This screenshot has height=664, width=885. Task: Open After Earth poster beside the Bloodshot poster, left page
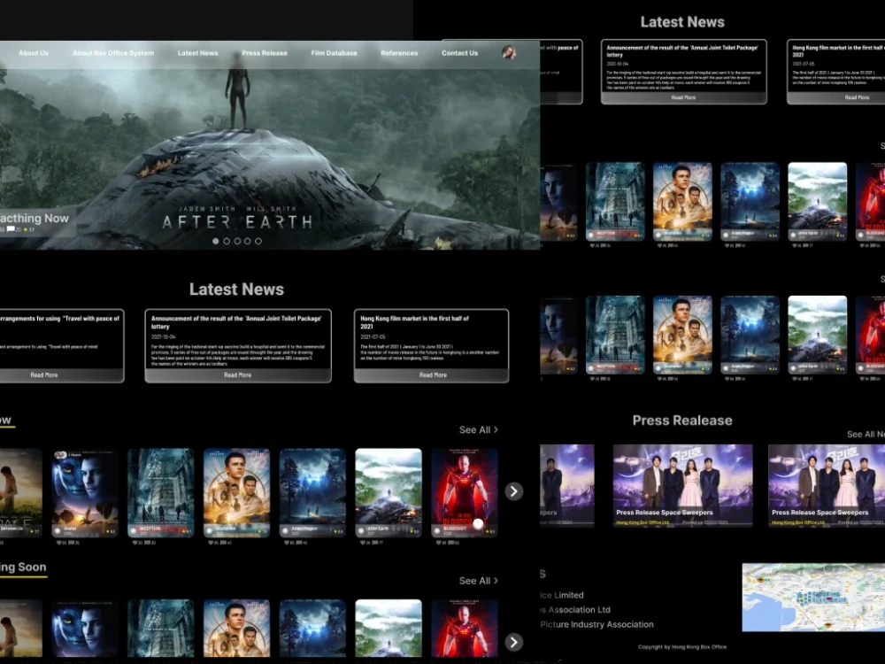(389, 492)
